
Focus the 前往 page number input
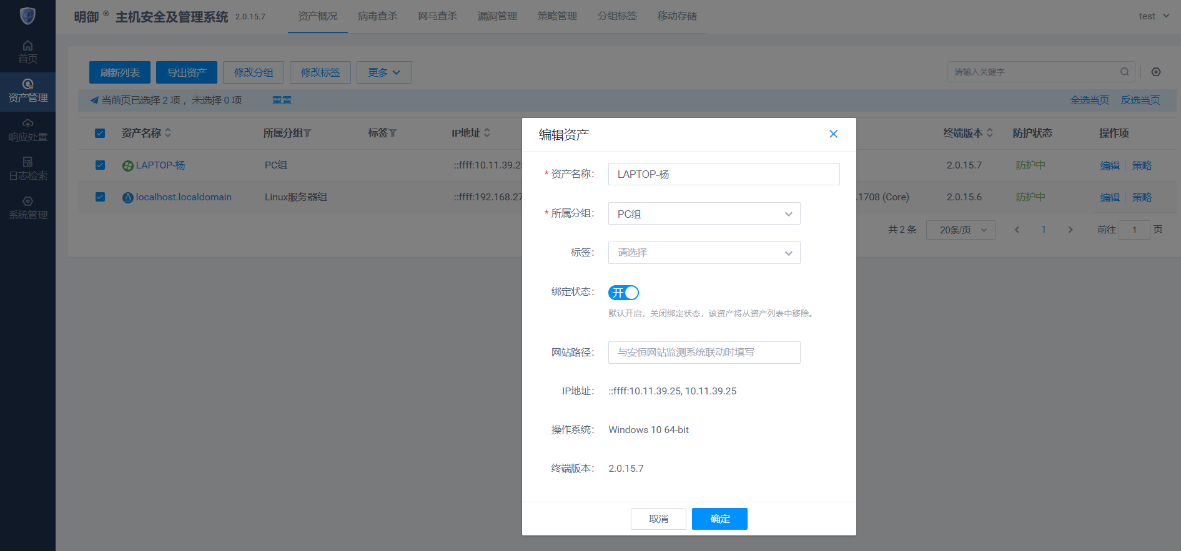[x=1134, y=230]
